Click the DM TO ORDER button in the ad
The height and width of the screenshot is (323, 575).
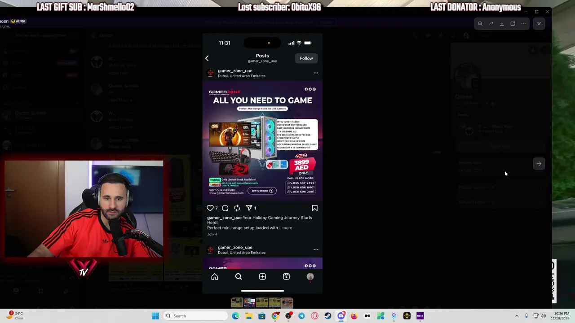click(262, 191)
